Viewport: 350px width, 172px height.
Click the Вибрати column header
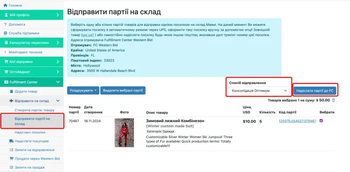327,112
